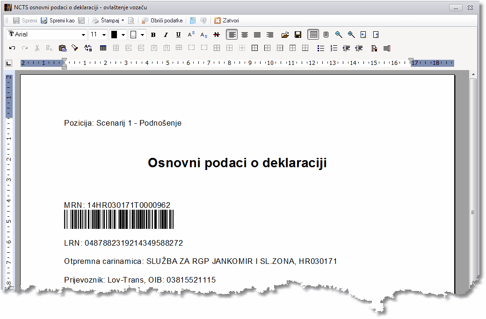The image size is (486, 319).
Task: Select justified text alignment
Action: [x=257, y=35]
